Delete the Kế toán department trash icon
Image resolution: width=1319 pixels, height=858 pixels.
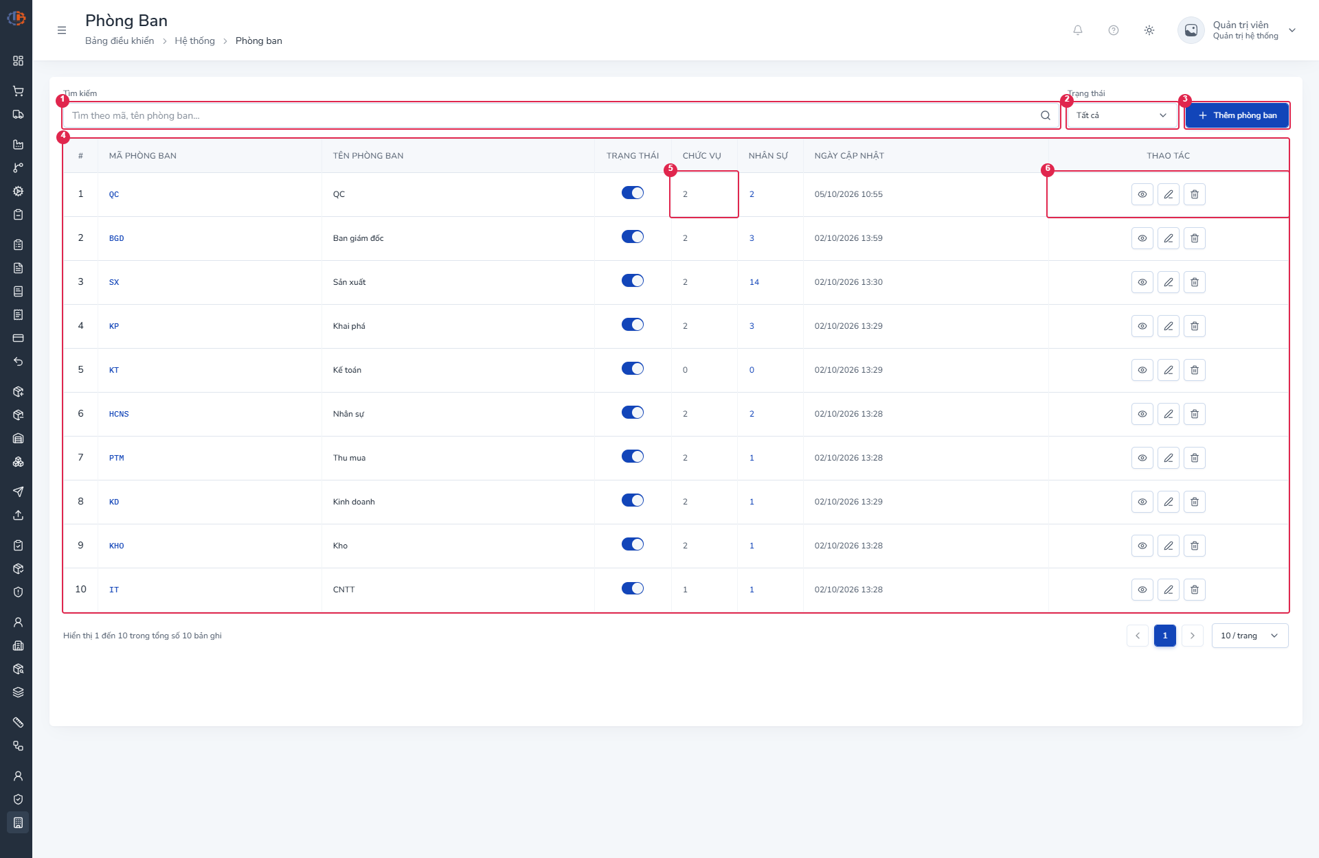coord(1195,370)
